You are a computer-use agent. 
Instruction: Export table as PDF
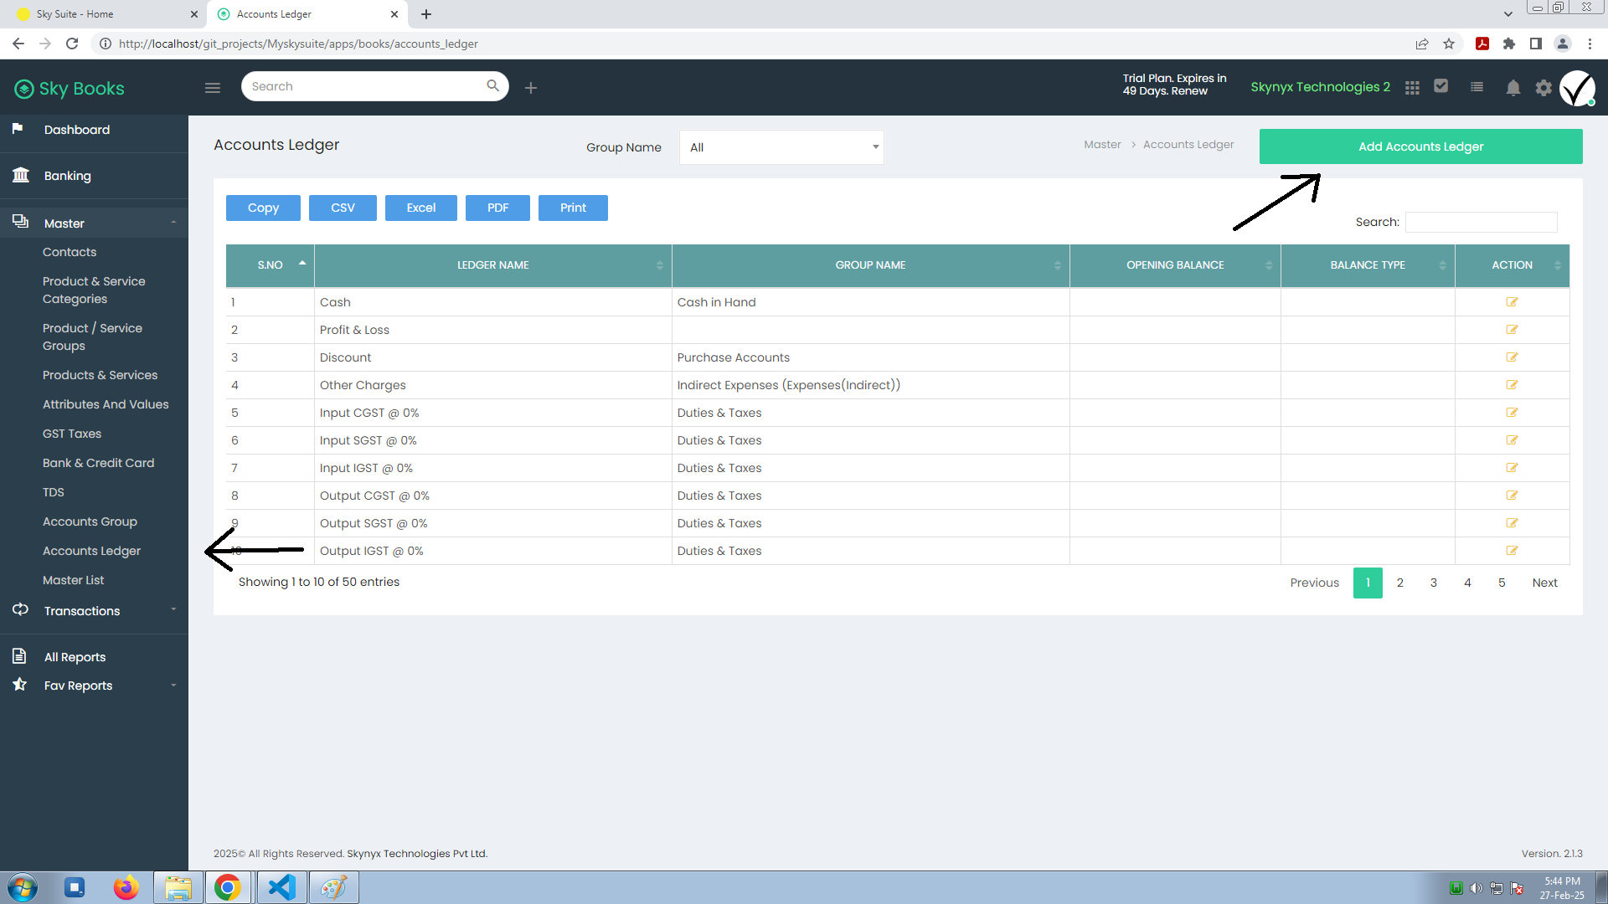click(497, 208)
